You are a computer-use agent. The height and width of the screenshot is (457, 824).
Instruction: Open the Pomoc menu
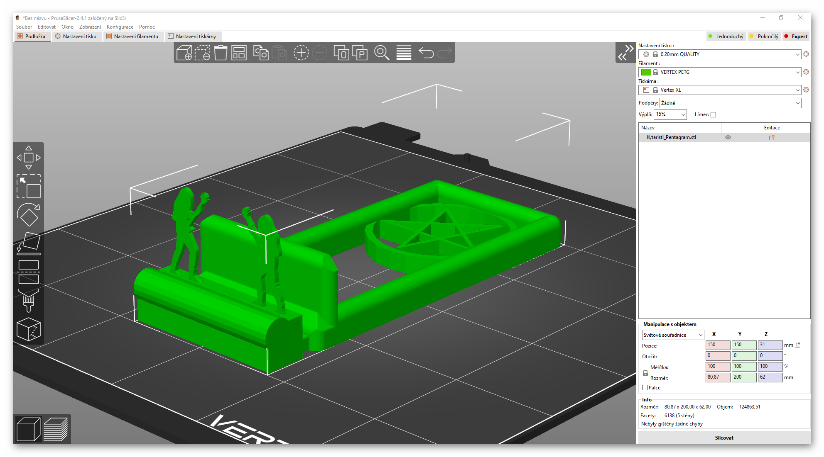click(147, 27)
